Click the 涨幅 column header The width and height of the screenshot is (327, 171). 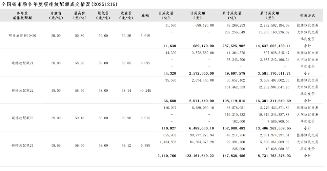pos(145,15)
